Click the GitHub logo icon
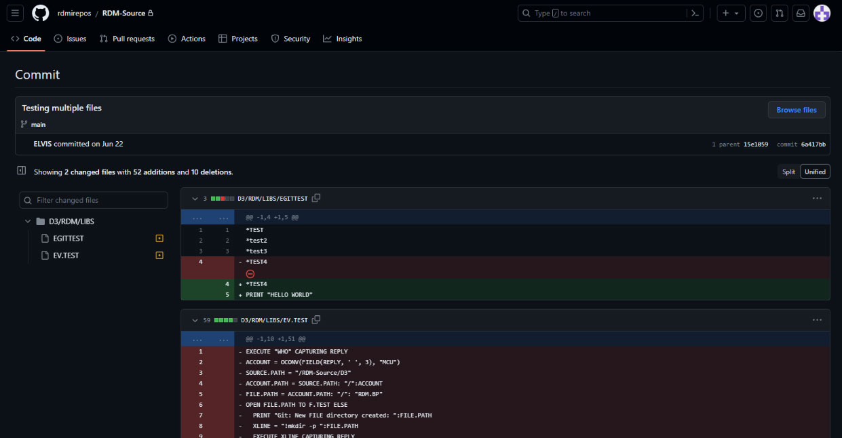The height and width of the screenshot is (438, 842). 41,13
